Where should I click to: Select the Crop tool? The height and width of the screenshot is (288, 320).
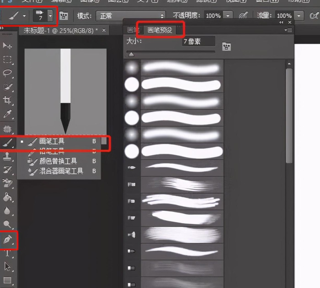(x=7, y=100)
